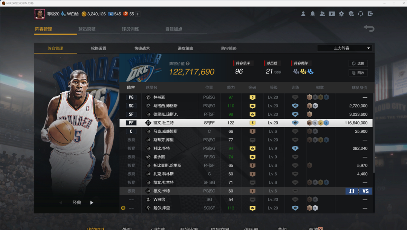Click 科比.怀特 blue training badge 3
407x230 pixels.
coord(295,148)
